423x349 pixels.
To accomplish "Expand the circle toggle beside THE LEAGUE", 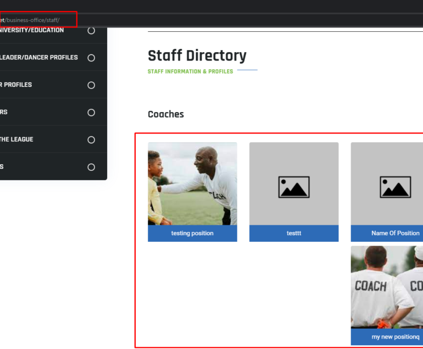I will [91, 140].
